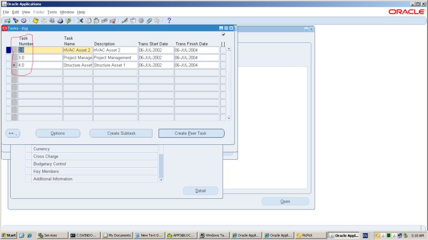
Task: Open the Help menu
Action: click(x=81, y=12)
